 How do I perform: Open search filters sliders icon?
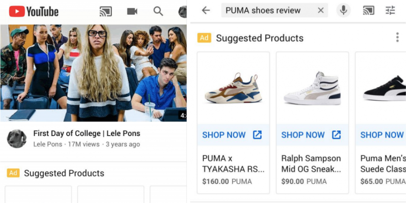tap(390, 10)
